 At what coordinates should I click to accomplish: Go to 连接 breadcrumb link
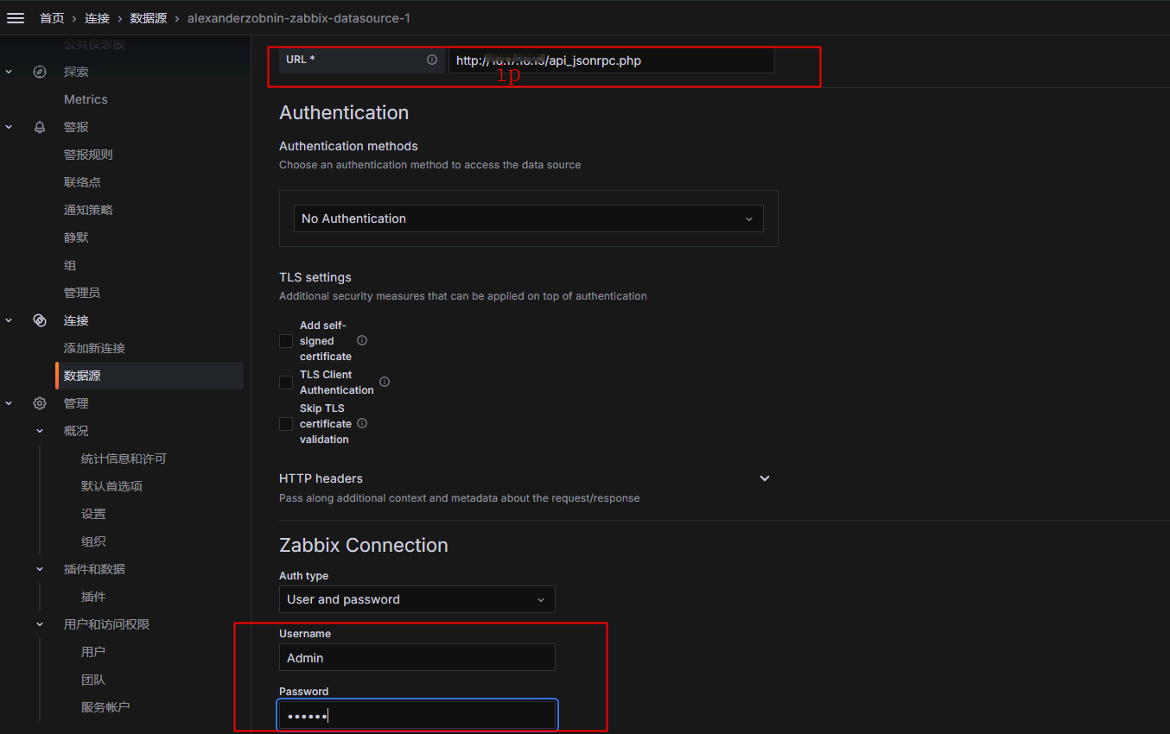pos(97,18)
